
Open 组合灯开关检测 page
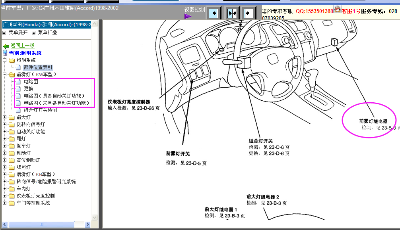[40, 110]
